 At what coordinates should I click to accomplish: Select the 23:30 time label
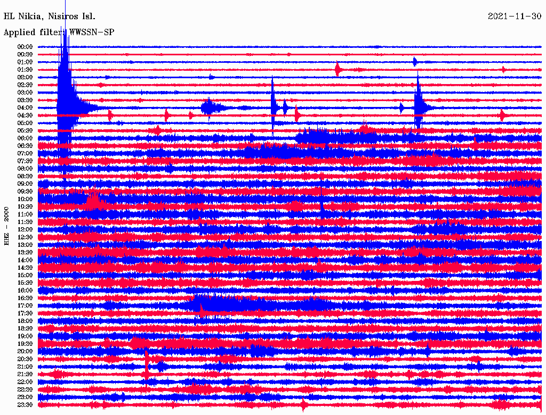(25, 405)
